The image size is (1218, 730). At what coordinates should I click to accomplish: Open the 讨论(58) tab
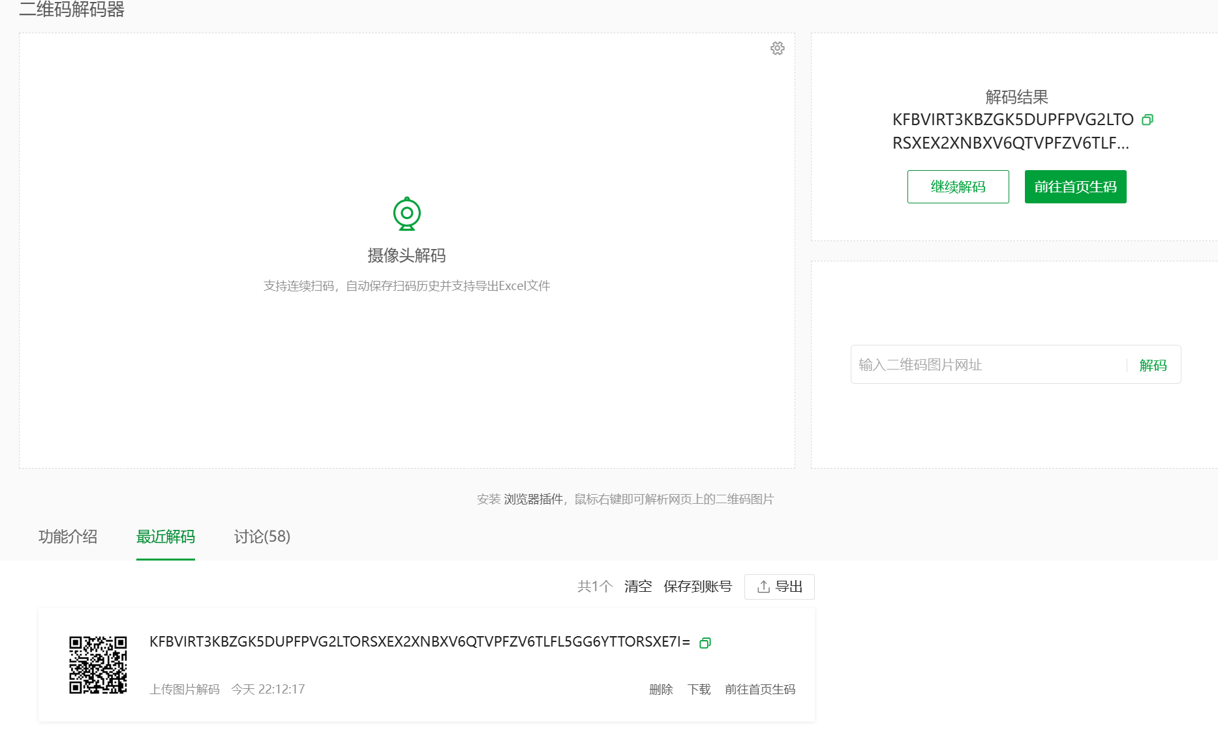(x=262, y=536)
